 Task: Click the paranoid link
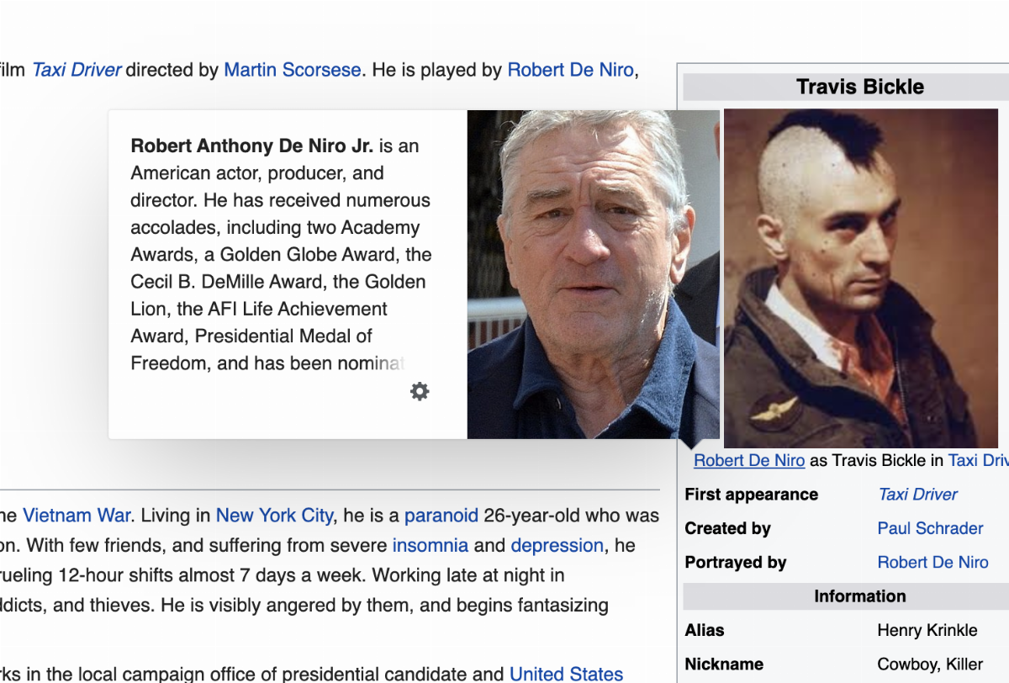[x=441, y=515]
